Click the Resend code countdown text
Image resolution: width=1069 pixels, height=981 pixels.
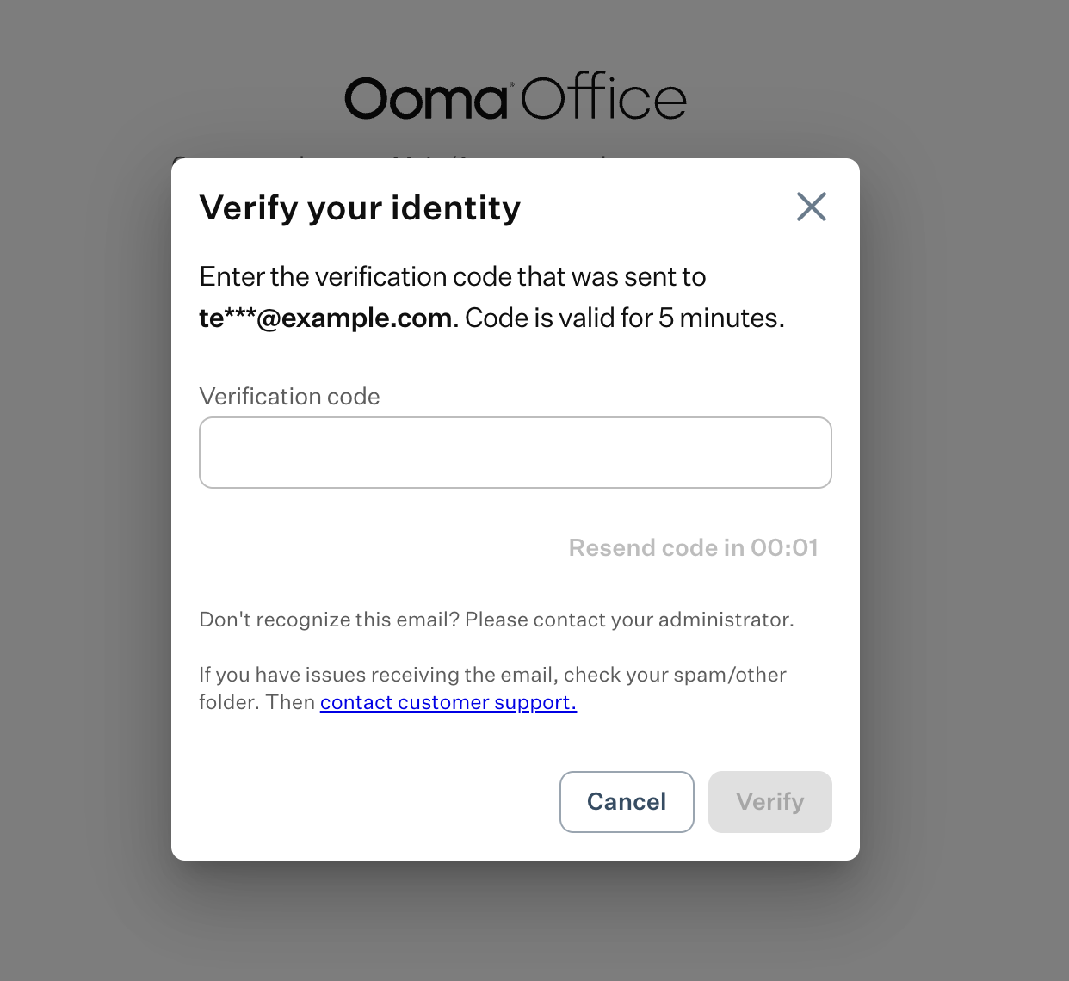pos(693,547)
